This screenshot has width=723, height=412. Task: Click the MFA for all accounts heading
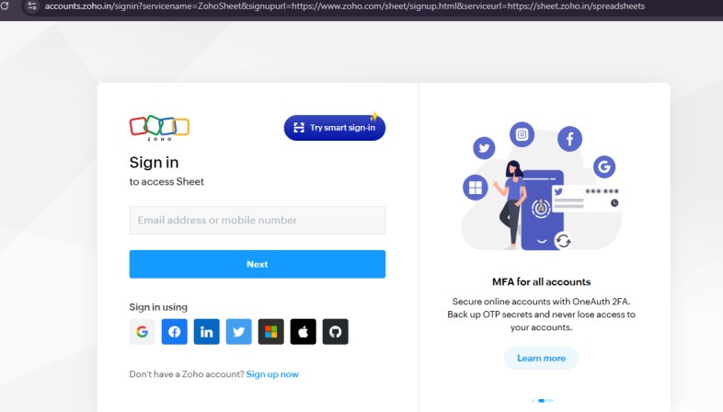click(x=541, y=281)
